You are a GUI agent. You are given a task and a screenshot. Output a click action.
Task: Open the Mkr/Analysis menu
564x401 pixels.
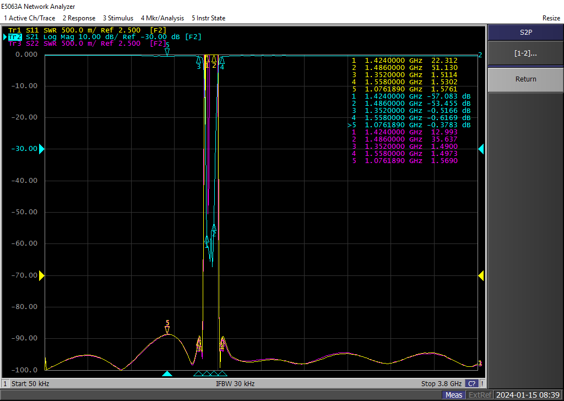(162, 18)
